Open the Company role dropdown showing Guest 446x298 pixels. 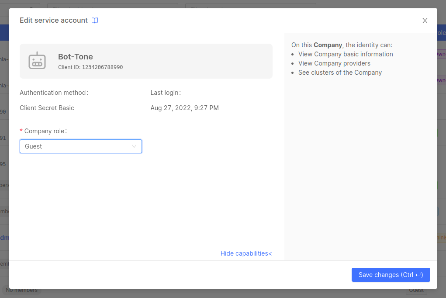pos(80,146)
